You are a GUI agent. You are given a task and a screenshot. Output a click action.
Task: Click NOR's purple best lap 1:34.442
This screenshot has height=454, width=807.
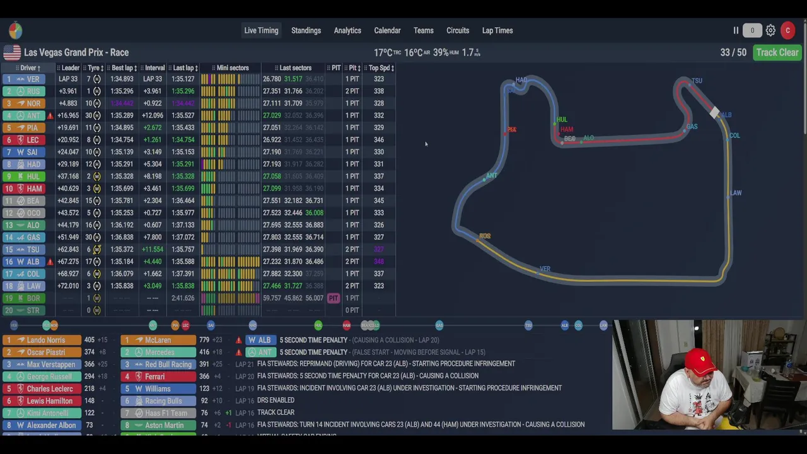pyautogui.click(x=122, y=103)
